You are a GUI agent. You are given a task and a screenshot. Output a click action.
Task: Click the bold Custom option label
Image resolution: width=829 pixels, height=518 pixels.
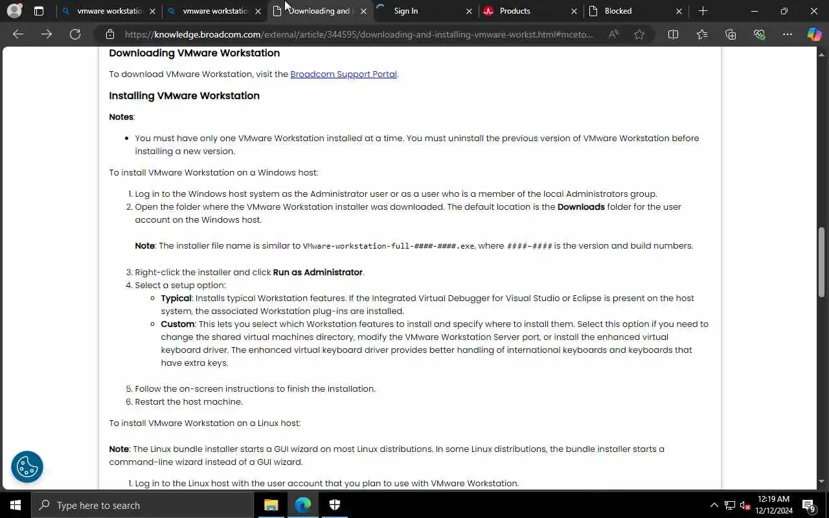pyautogui.click(x=177, y=324)
